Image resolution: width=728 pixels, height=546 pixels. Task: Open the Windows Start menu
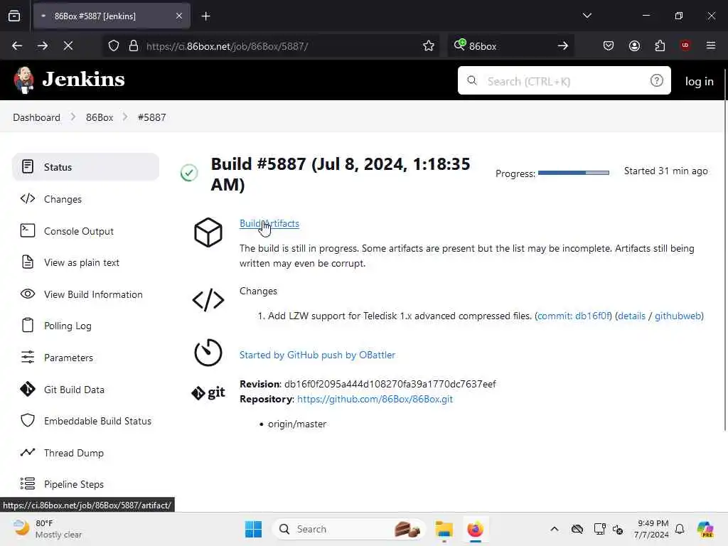pos(253,529)
